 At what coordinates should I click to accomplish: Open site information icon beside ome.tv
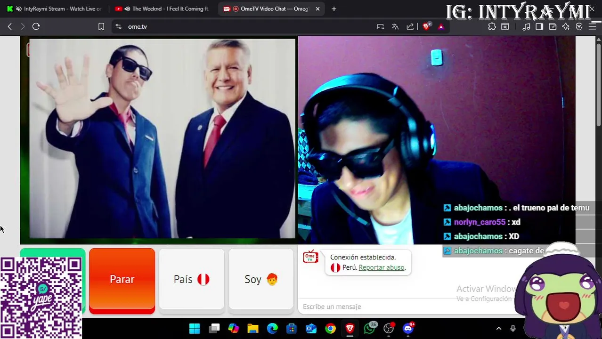point(118,27)
